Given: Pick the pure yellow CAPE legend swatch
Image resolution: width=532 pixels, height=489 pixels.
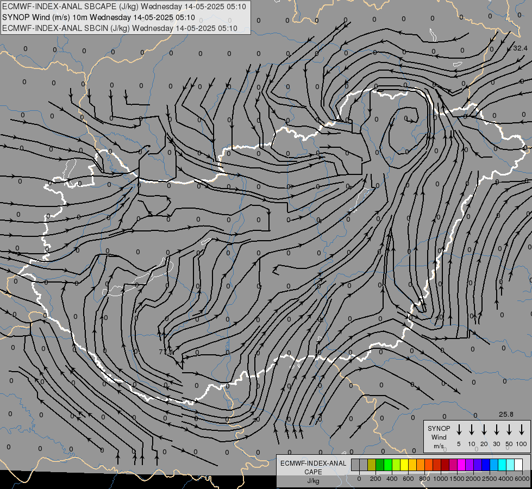Looking at the screenshot, I should [x=404, y=465].
